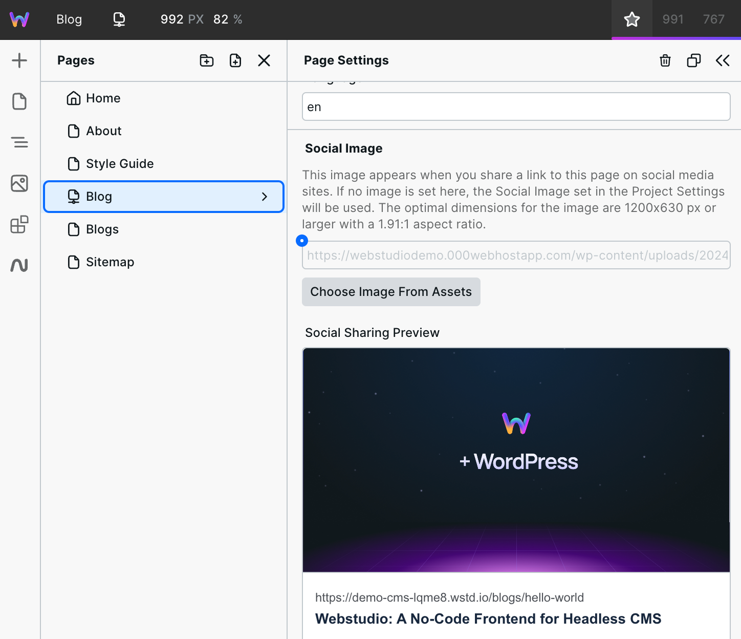Screen dimensions: 741x639
Task: Collapse the Page Settings panel
Action: [x=723, y=60]
